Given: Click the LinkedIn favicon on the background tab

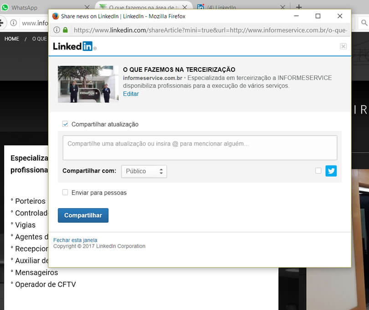Looking at the screenshot, I should pyautogui.click(x=200, y=7).
